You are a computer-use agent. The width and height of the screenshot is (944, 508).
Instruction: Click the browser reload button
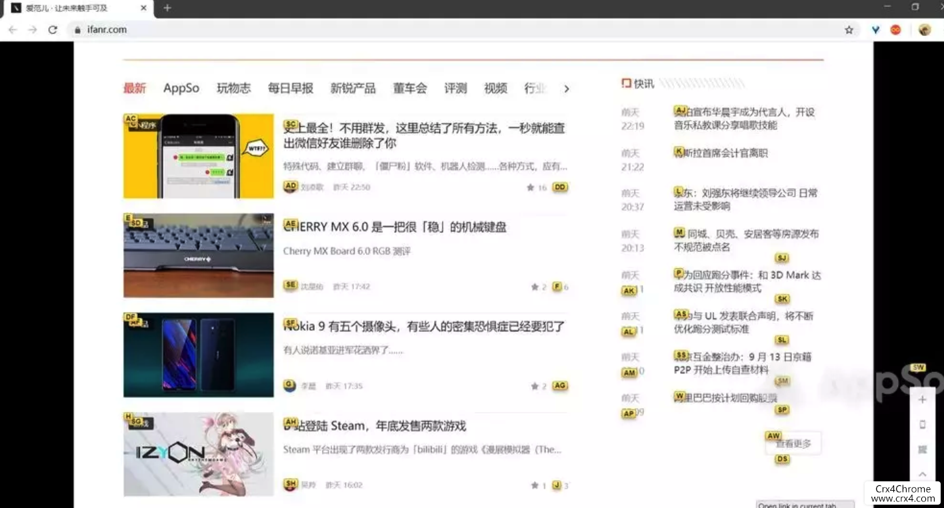[x=53, y=30]
